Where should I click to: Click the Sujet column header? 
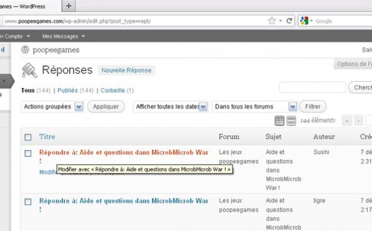click(273, 137)
